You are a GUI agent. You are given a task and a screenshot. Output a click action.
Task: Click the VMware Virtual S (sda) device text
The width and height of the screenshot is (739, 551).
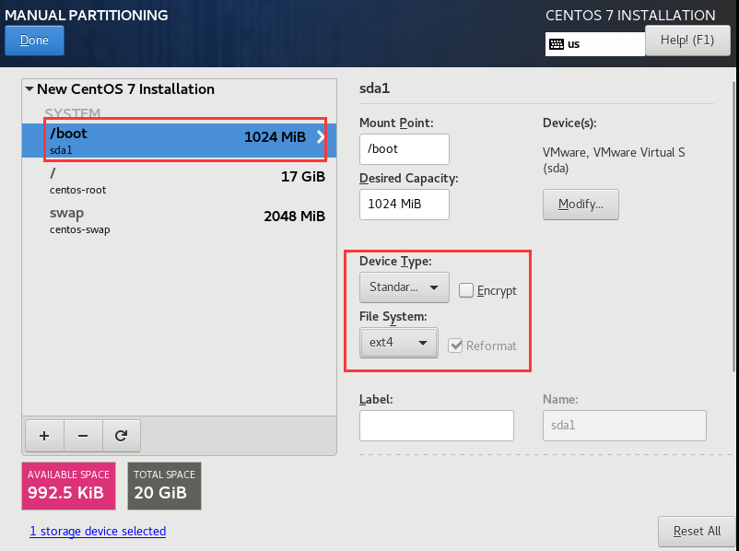tap(614, 160)
